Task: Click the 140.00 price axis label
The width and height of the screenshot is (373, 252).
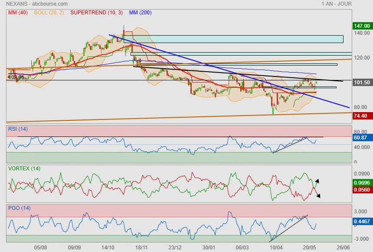Action: (362, 33)
